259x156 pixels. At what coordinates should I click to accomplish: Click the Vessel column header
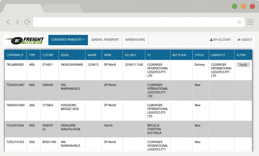(72, 55)
